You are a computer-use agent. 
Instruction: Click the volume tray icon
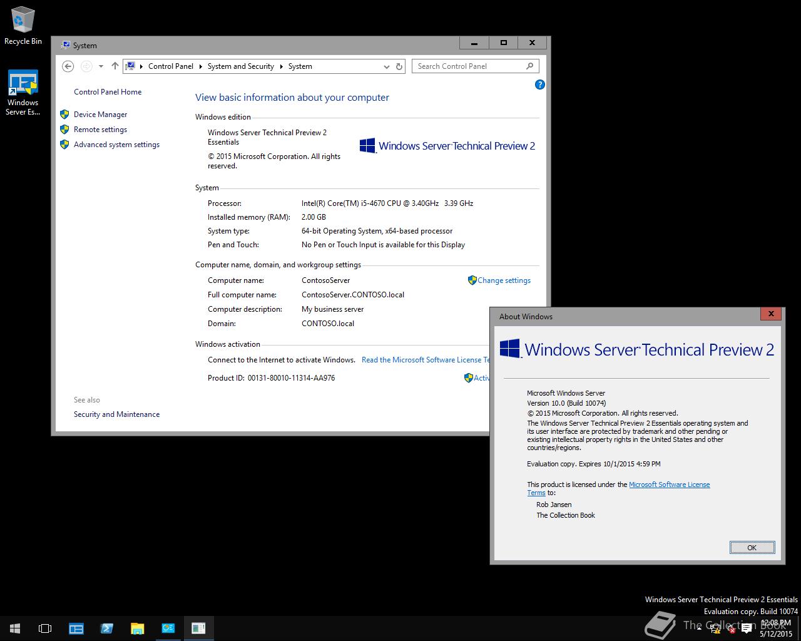pyautogui.click(x=730, y=628)
